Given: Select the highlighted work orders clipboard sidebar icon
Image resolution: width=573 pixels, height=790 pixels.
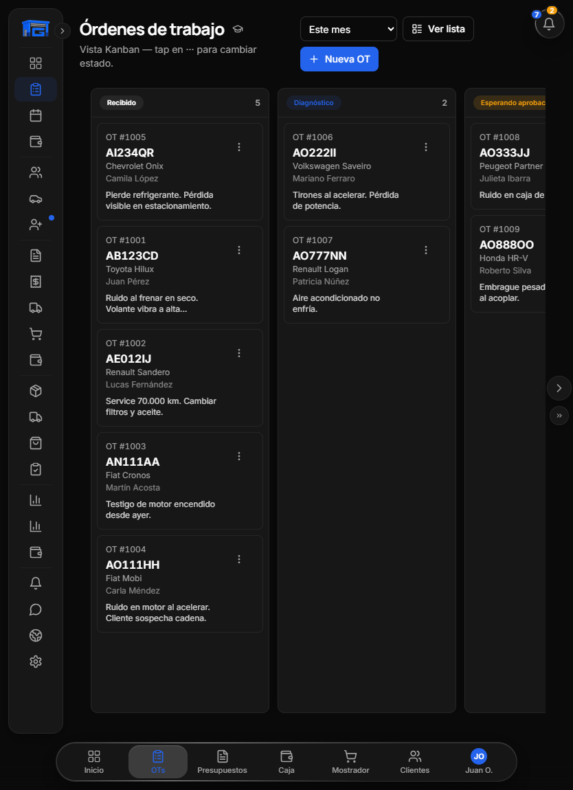Looking at the screenshot, I should [36, 90].
